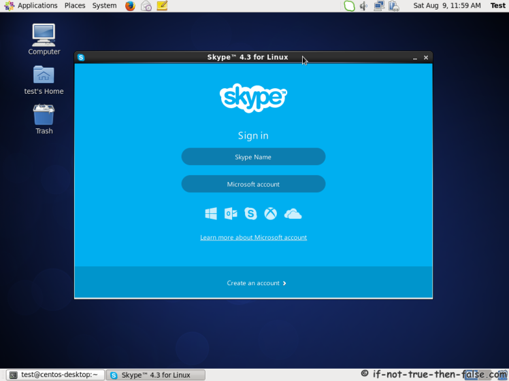Switch to Skype 4.3 for Linux taskbar entry
The height and width of the screenshot is (381, 509).
(x=156, y=375)
